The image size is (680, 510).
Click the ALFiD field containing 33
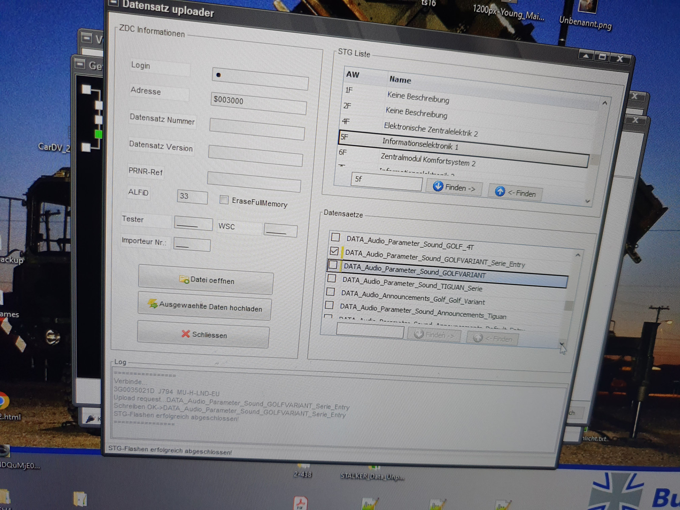(192, 196)
